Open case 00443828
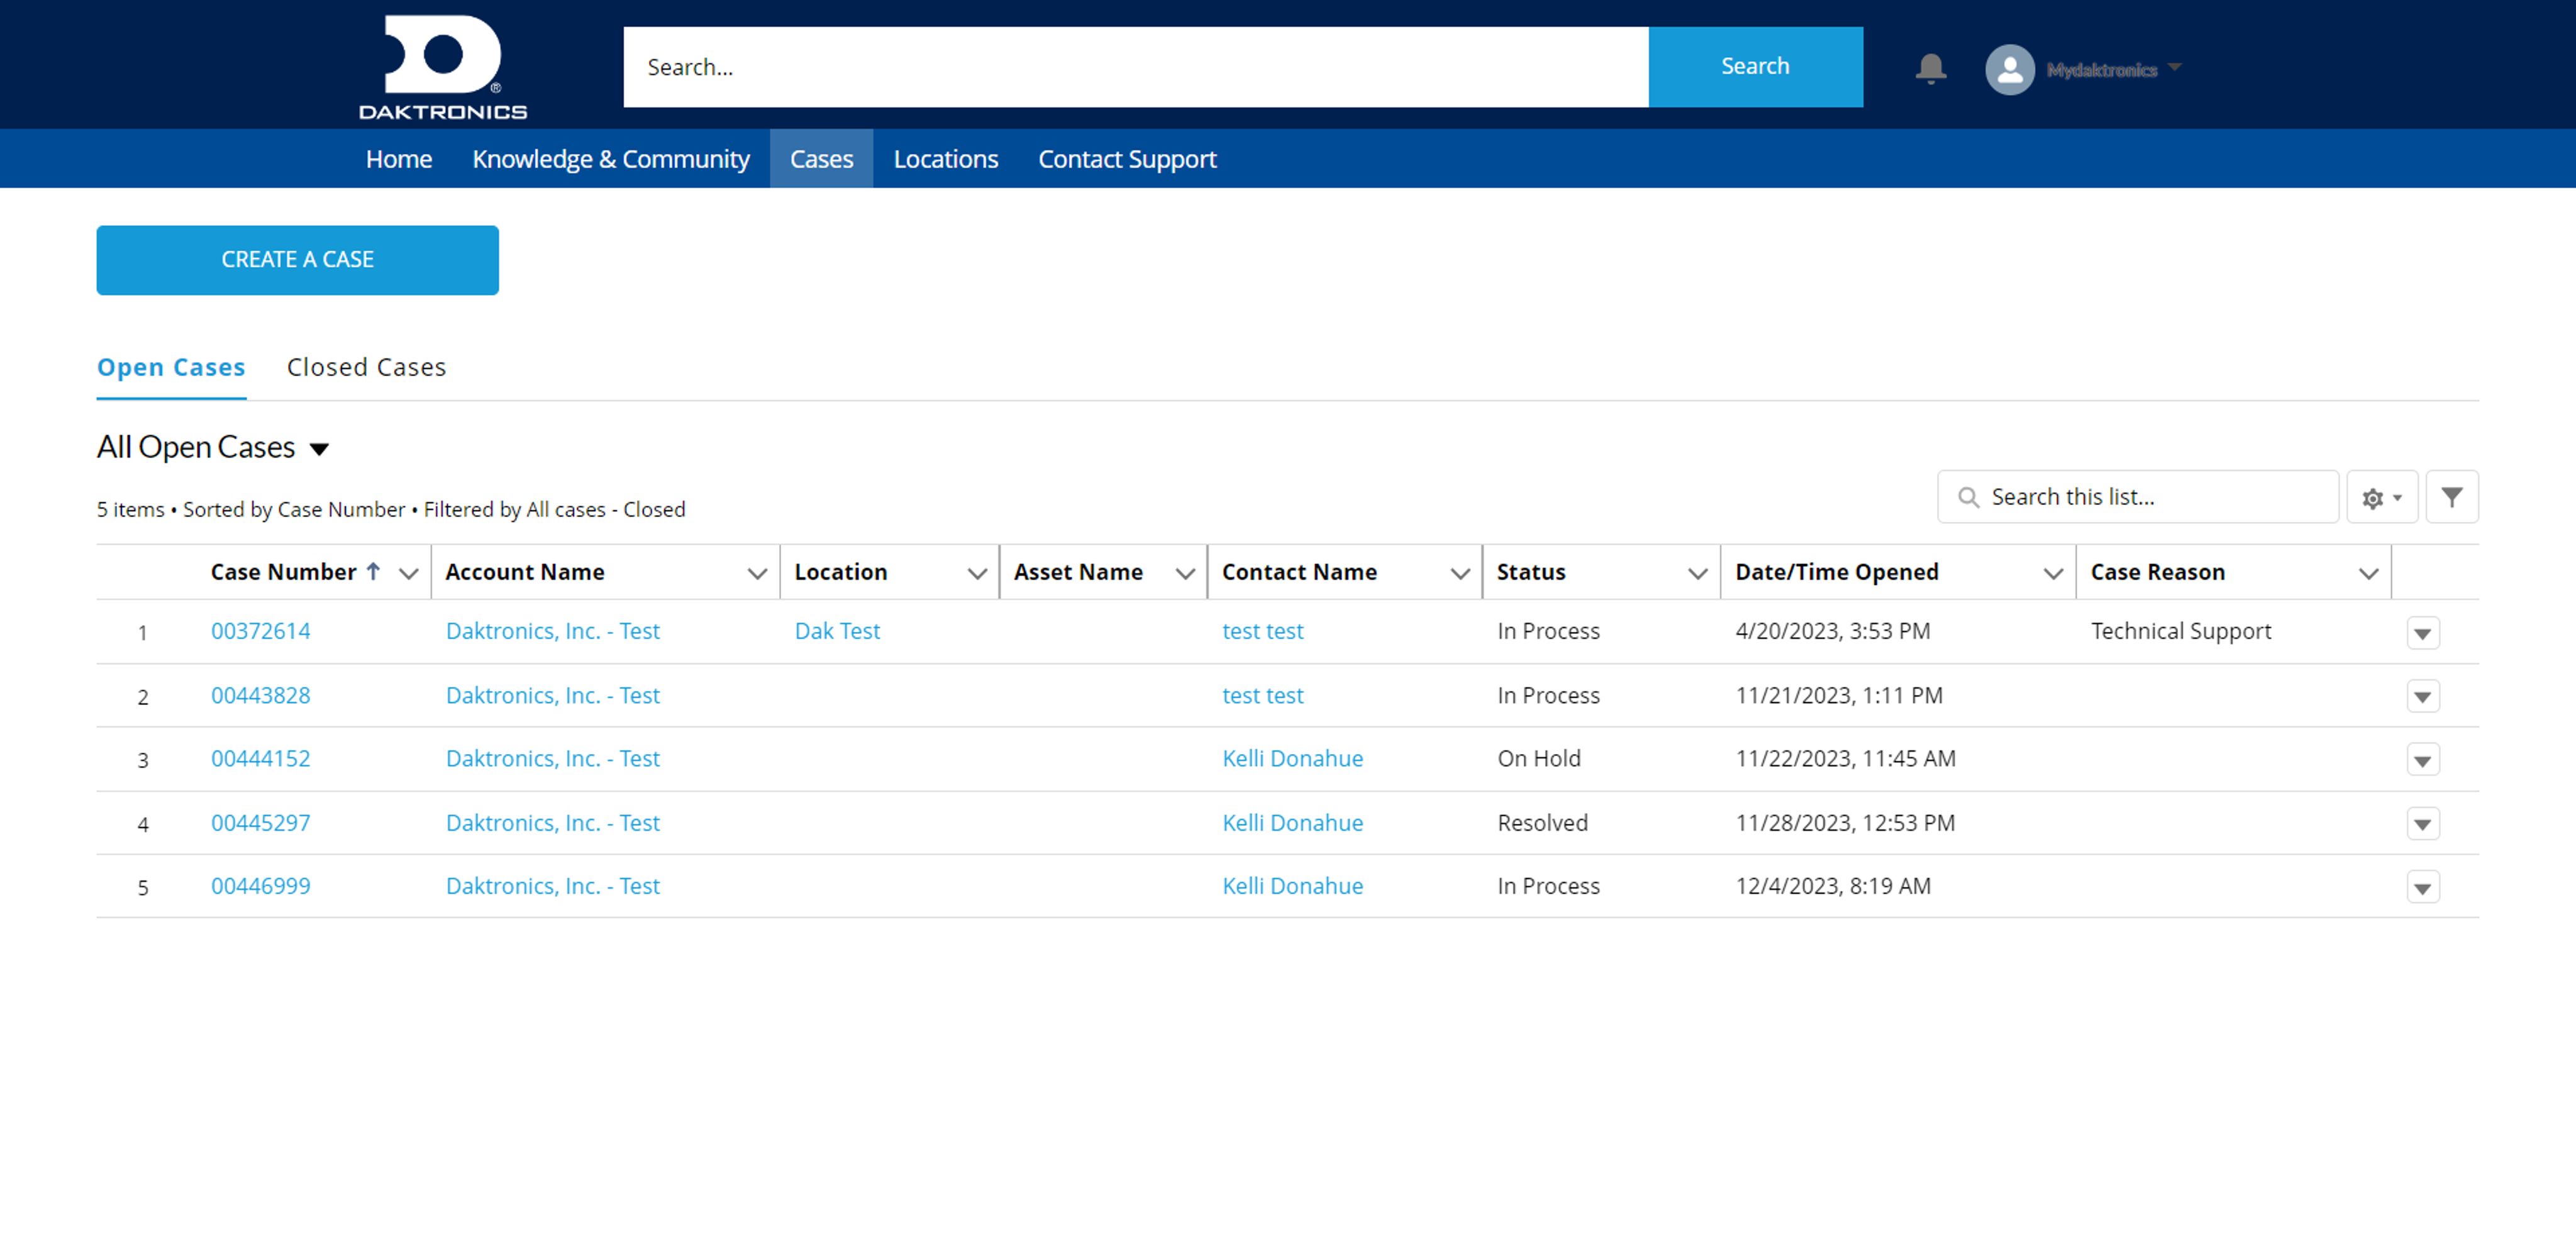Screen dimensions: 2576x1249 point(260,695)
